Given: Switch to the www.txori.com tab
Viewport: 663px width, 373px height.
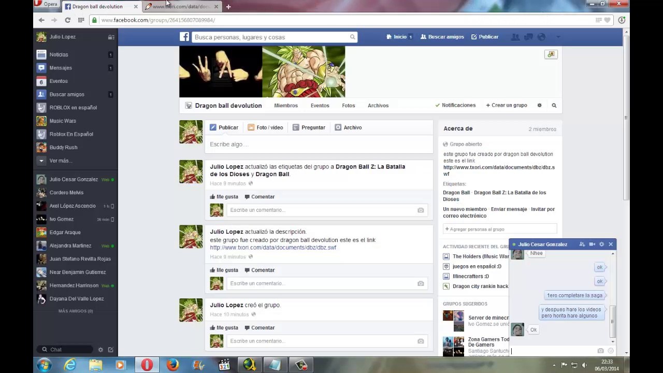Looking at the screenshot, I should click(181, 7).
